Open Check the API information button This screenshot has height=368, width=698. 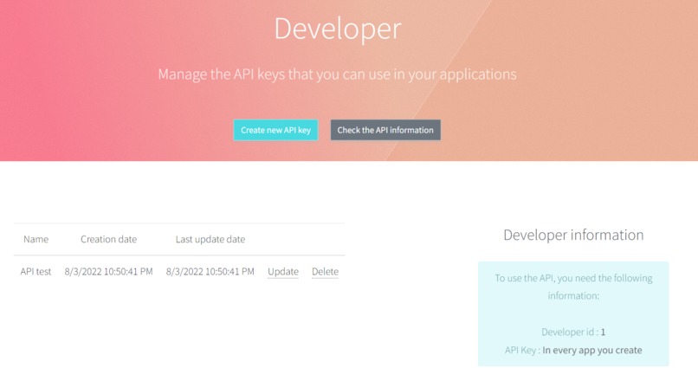385,130
